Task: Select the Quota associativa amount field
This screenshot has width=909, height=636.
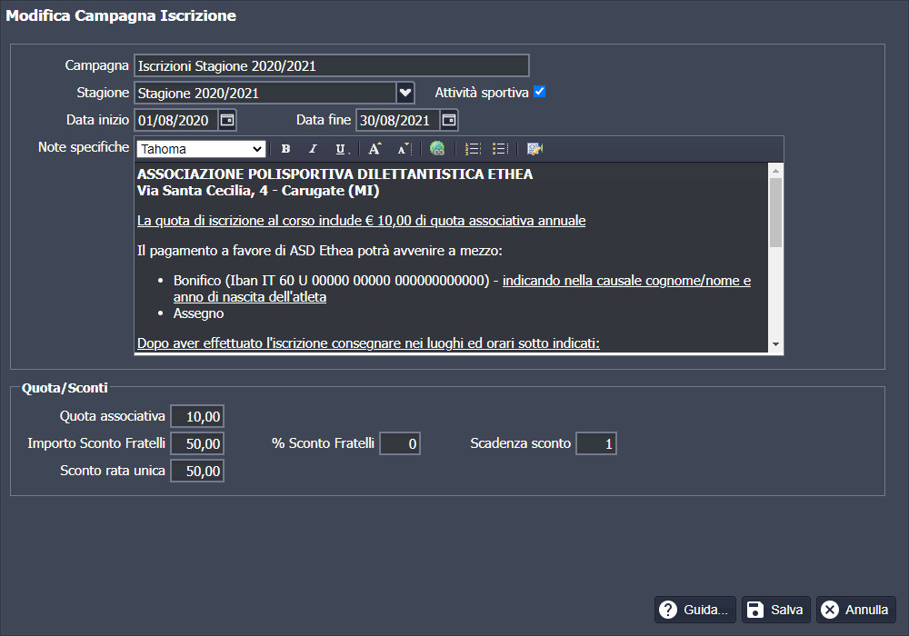Action: pyautogui.click(x=197, y=416)
